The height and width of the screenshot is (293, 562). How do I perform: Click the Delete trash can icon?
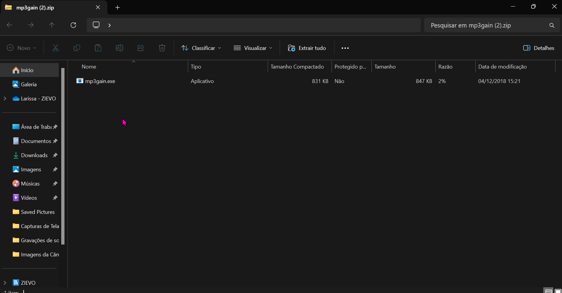[162, 48]
